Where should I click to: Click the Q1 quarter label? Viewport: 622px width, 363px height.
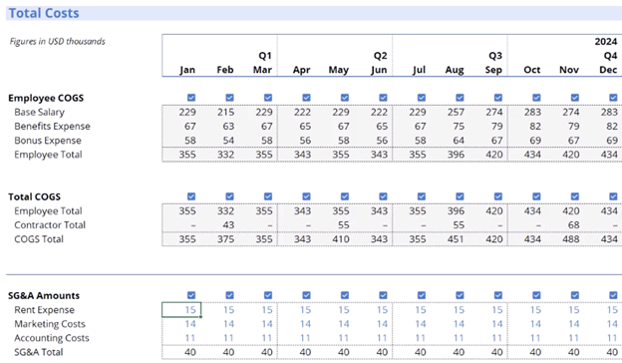(265, 56)
